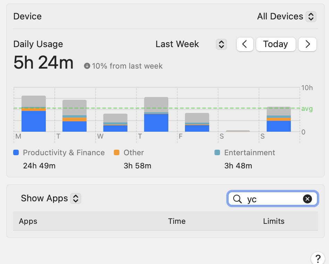Click the magnifying glass search icon
Viewport: 329px width, 264px height.
[237, 199]
